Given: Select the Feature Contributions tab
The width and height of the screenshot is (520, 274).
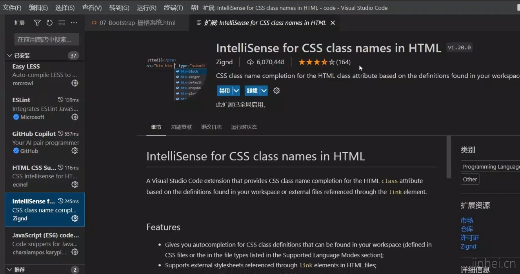Looking at the screenshot, I should click(x=182, y=127).
